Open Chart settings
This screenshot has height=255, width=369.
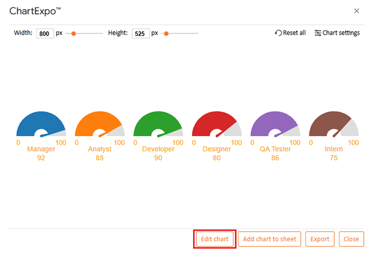point(337,33)
